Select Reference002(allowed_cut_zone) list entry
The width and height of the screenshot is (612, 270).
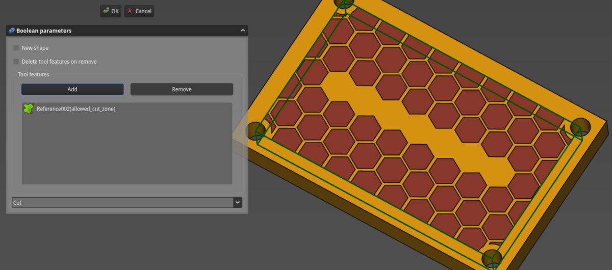point(126,109)
